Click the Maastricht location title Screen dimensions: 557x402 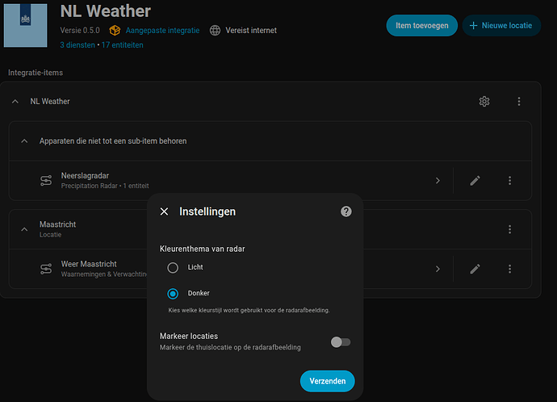point(57,224)
